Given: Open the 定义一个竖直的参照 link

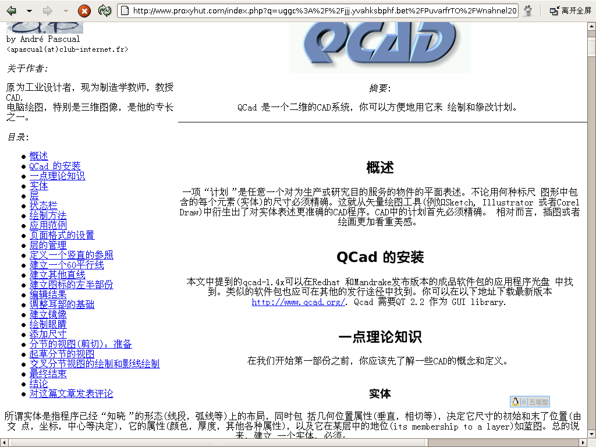Looking at the screenshot, I should coord(72,255).
